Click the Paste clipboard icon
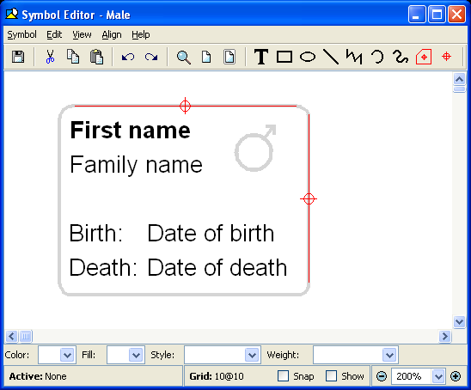The width and height of the screenshot is (471, 390). (96, 57)
